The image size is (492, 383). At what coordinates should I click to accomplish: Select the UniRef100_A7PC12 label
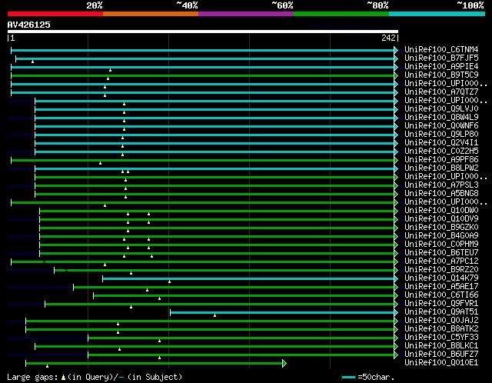(441, 261)
